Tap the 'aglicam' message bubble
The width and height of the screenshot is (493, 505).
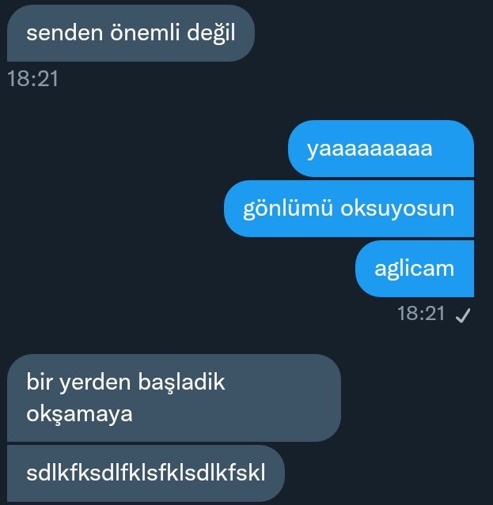(415, 269)
